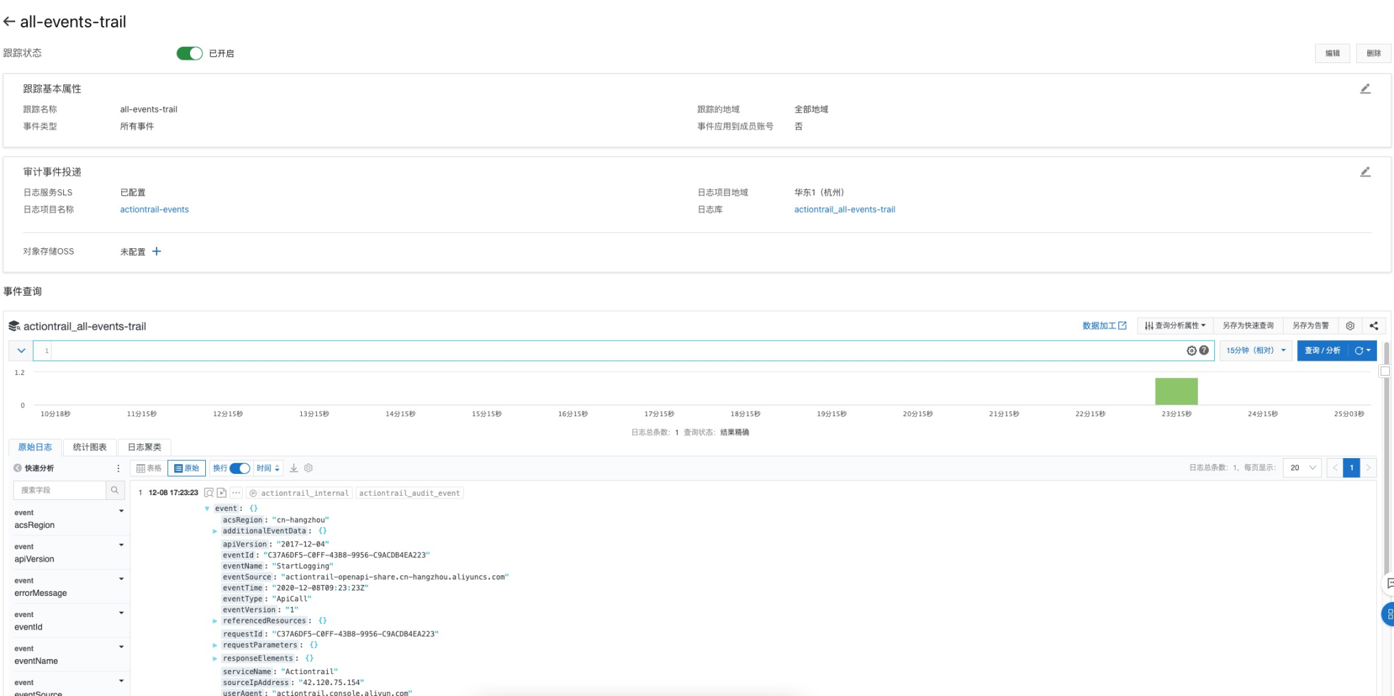The width and height of the screenshot is (1394, 696).
Task: Click the green histogram bar at 23分15秒
Action: [1176, 391]
